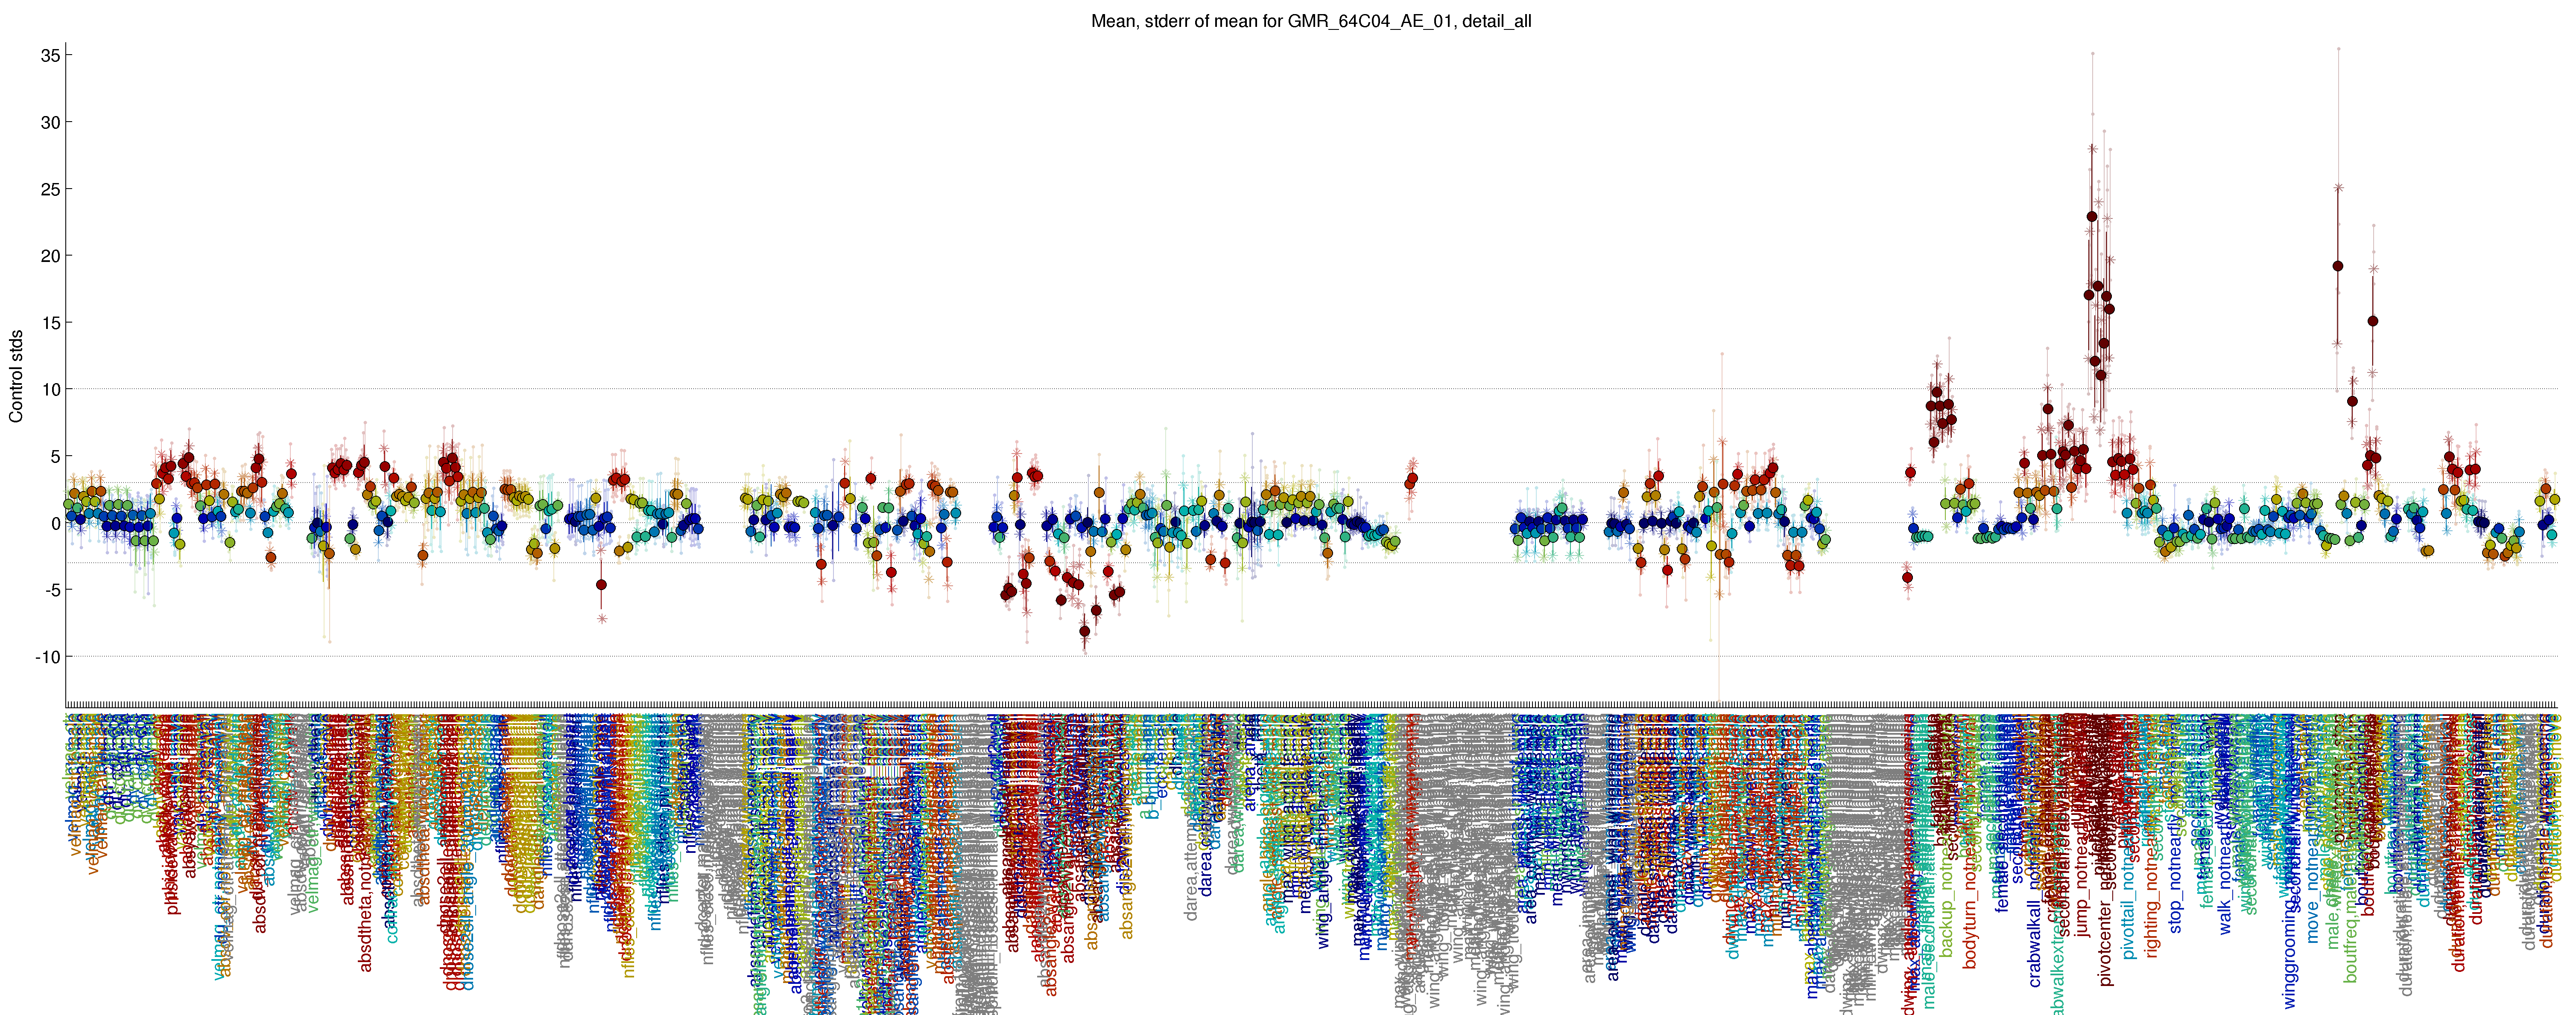Screen dimensions: 2576x1015
Task: Click the dark red mean marker near 19
Action: coord(2338,266)
